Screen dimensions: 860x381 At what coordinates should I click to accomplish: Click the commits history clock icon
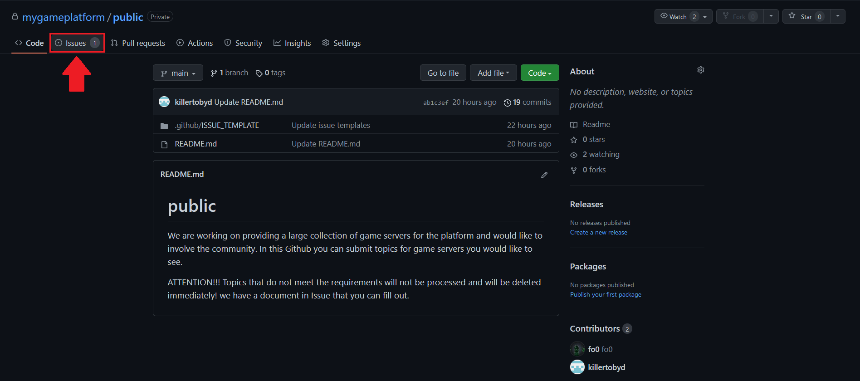coord(508,103)
